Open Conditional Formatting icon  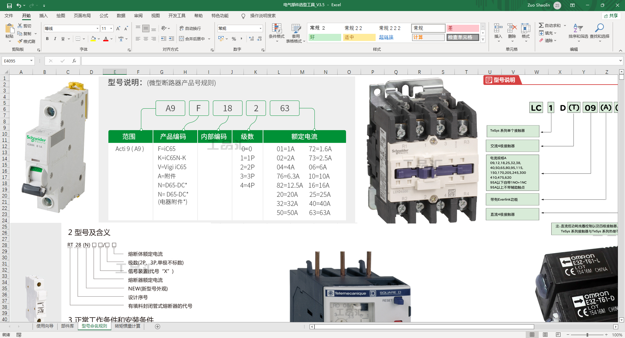[276, 29]
